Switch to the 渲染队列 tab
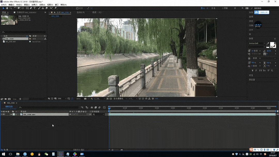The width and height of the screenshot is (279, 157). coord(81,12)
